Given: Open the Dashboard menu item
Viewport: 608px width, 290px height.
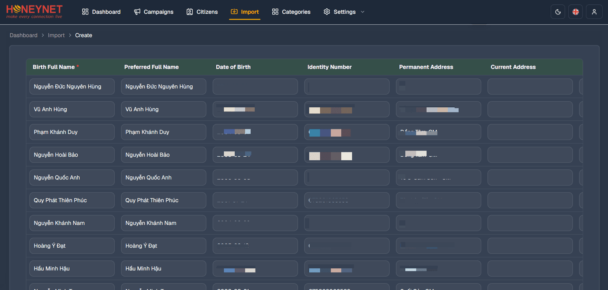Looking at the screenshot, I should click(x=101, y=12).
